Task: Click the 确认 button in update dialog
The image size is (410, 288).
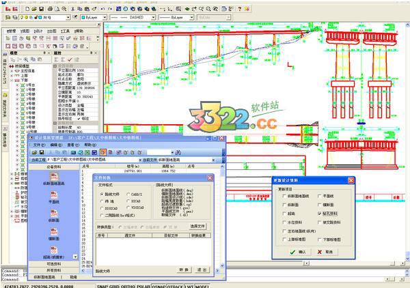Action: [x=299, y=252]
